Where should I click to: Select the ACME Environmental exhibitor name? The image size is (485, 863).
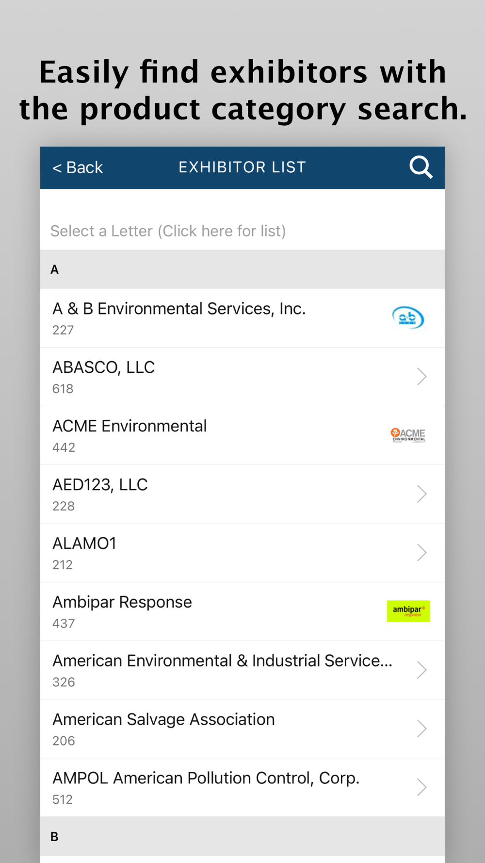(129, 426)
